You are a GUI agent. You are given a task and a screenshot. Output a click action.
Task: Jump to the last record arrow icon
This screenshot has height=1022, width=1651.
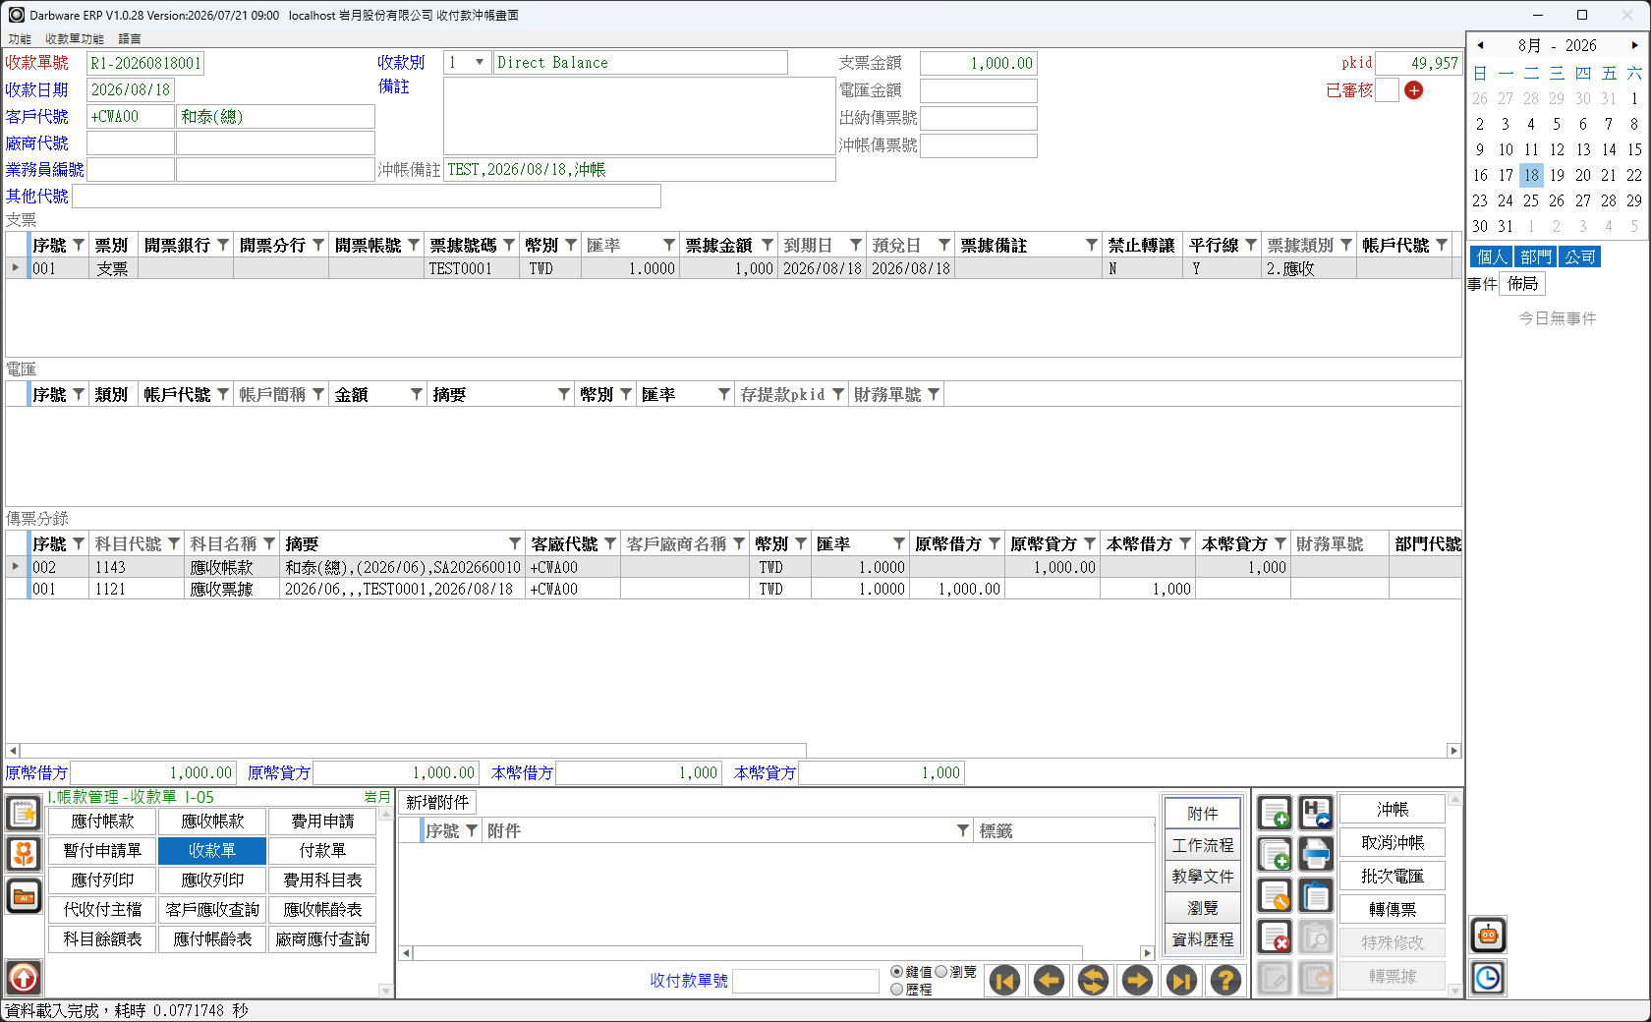(1181, 980)
